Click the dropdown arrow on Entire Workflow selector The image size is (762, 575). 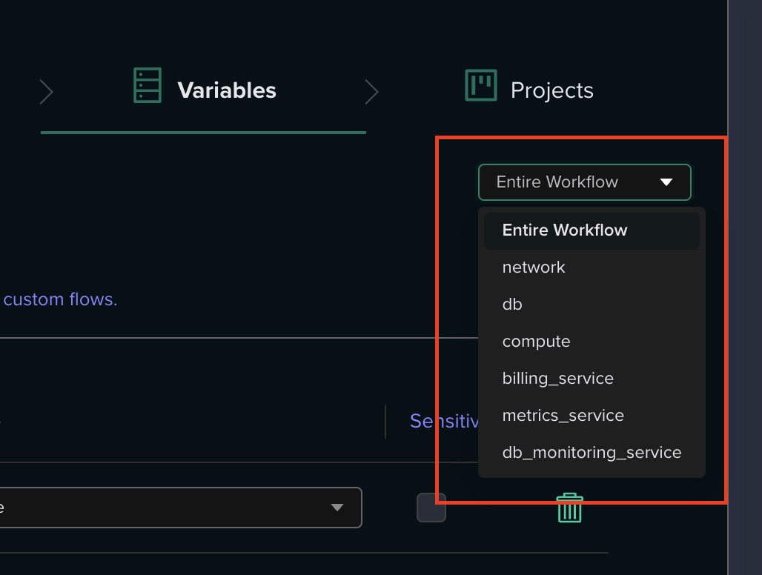coord(666,182)
